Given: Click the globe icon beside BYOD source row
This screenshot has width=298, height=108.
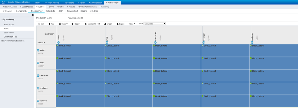Looking at the screenshot, I should click(x=38, y=63).
